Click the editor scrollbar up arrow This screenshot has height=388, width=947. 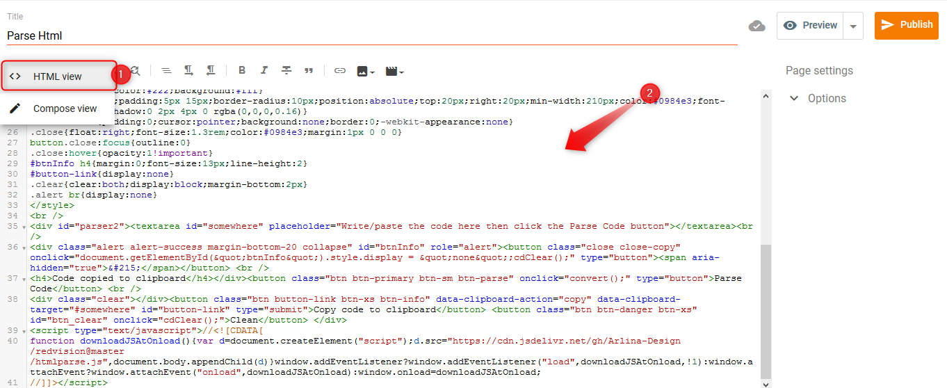[766, 95]
